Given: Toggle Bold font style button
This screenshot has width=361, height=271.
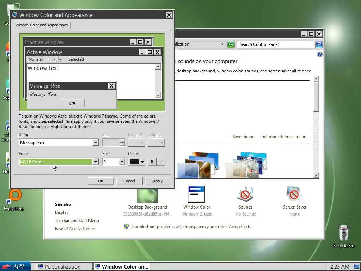Looking at the screenshot, I should click(152, 162).
